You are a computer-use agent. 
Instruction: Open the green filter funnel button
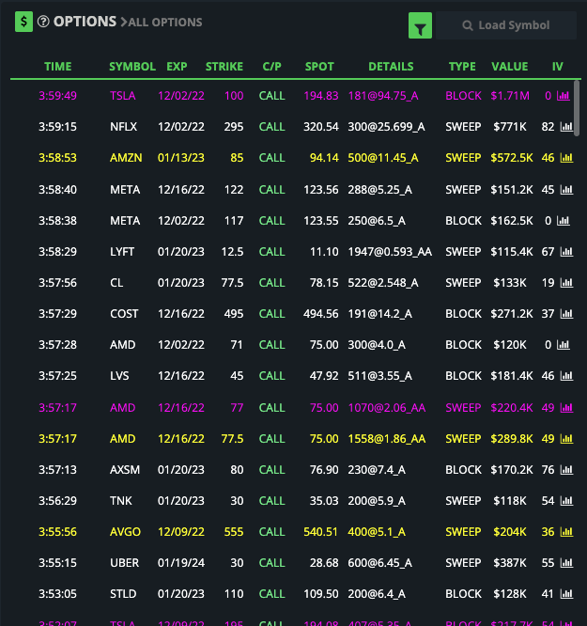pyautogui.click(x=420, y=25)
